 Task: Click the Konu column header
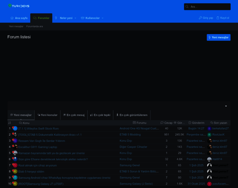click(24, 123)
